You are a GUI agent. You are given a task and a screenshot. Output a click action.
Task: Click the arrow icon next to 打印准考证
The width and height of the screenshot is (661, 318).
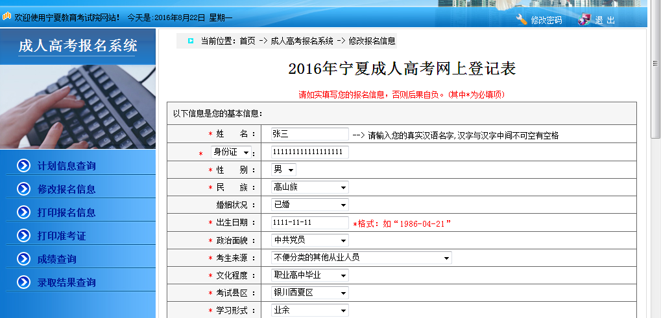point(24,236)
